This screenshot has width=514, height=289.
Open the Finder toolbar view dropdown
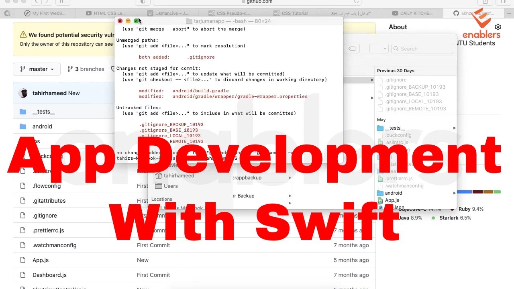tap(379, 49)
